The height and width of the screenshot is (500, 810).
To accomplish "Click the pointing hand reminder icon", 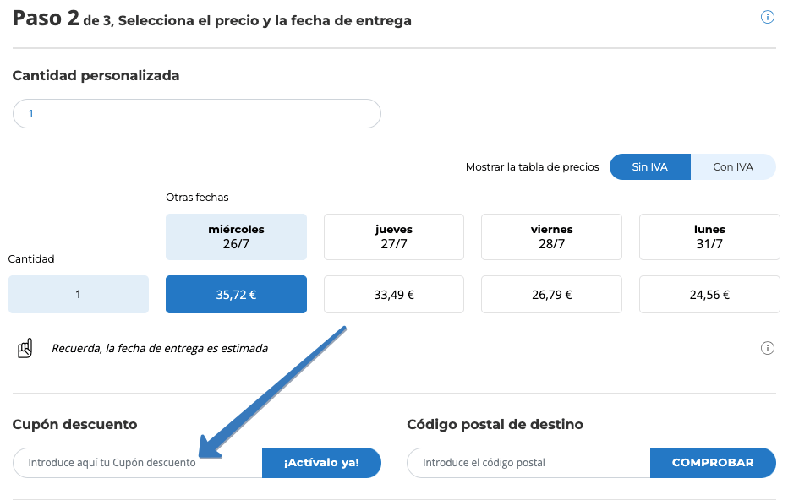I will point(25,346).
